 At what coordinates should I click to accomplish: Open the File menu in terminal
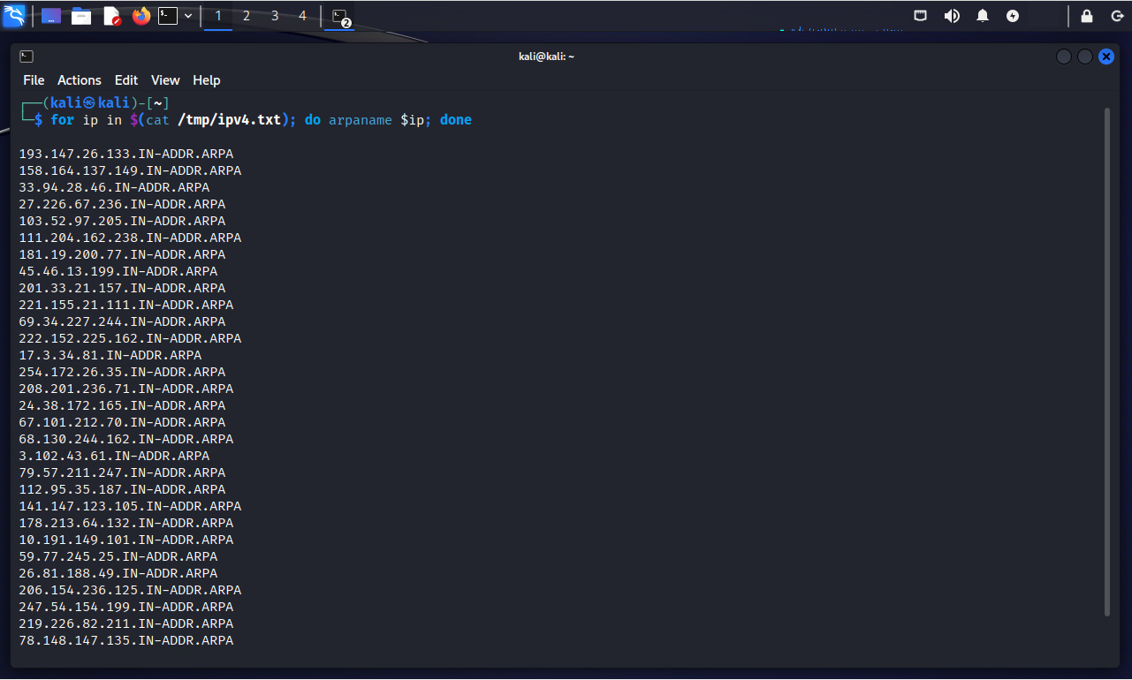tap(34, 80)
